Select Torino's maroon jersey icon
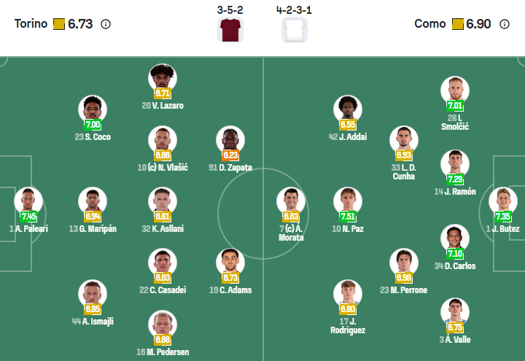 coord(230,30)
